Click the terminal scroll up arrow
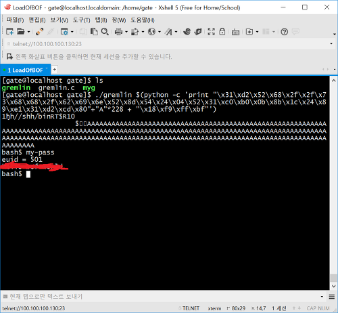The height and width of the screenshot is (313, 338). pos(334,81)
